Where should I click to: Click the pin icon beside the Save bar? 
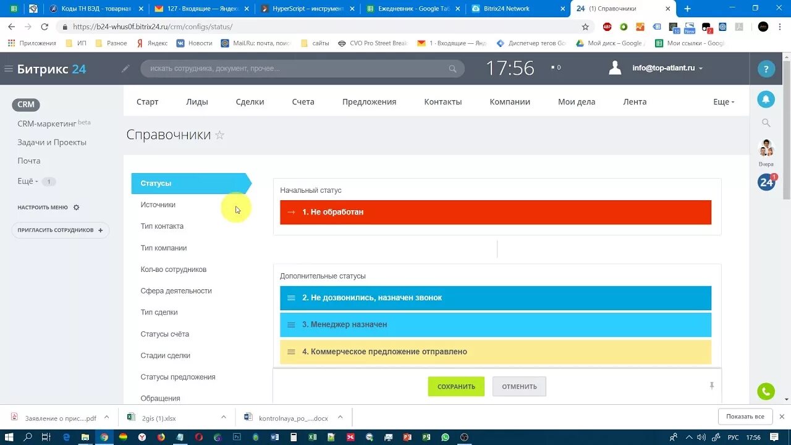[x=711, y=386]
